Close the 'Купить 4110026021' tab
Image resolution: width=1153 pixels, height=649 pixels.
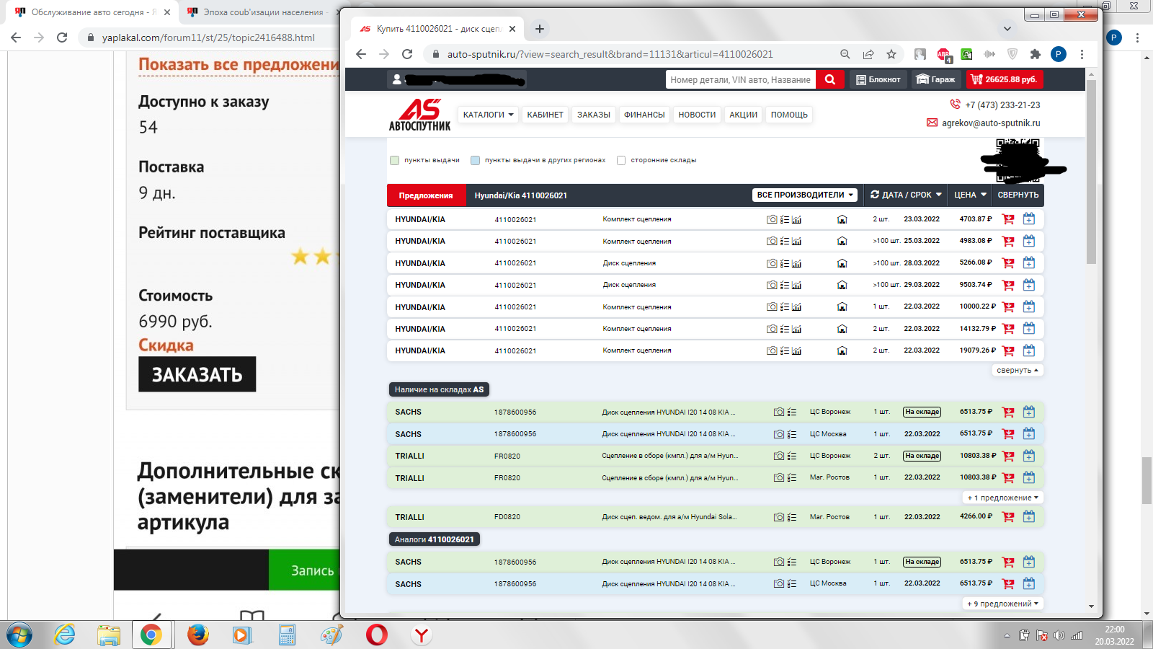pos(512,29)
